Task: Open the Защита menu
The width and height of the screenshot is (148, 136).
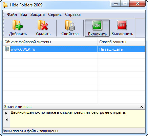Action: point(38,15)
